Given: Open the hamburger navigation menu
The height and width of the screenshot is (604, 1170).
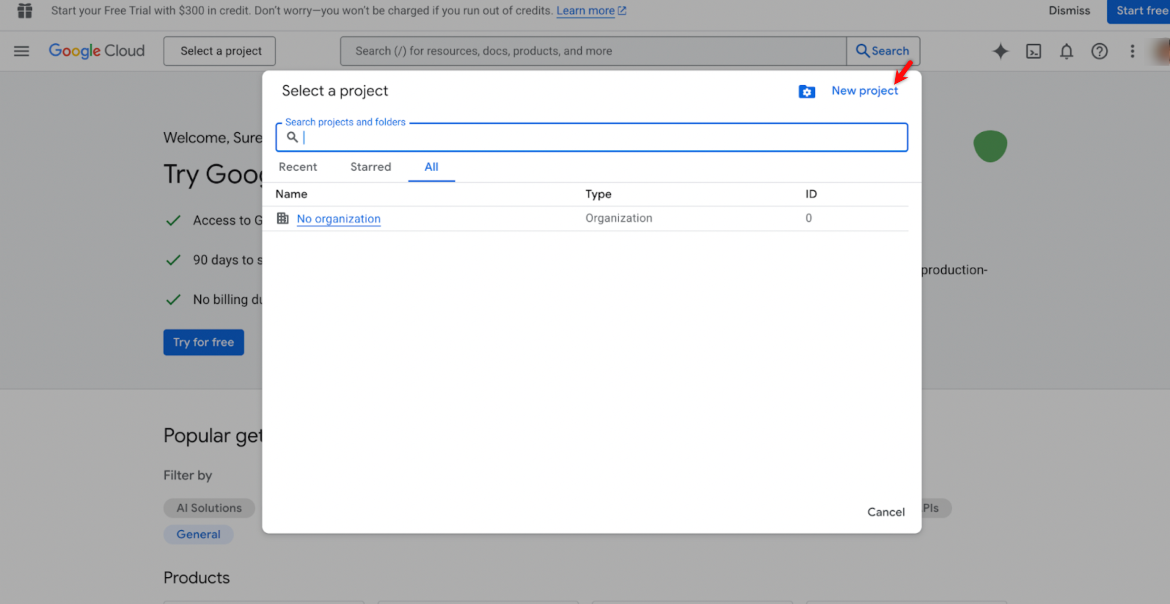Looking at the screenshot, I should click(21, 51).
